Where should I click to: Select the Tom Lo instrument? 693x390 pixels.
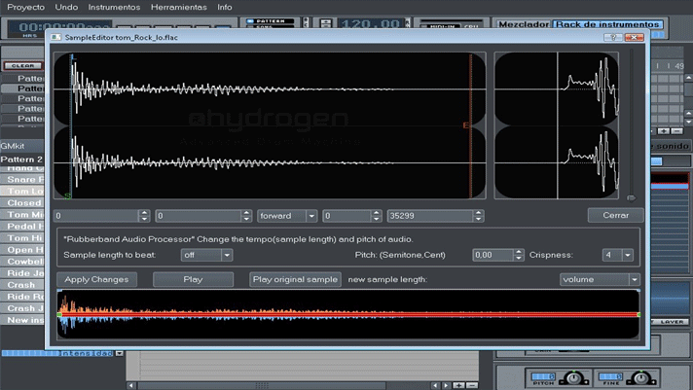click(22, 191)
